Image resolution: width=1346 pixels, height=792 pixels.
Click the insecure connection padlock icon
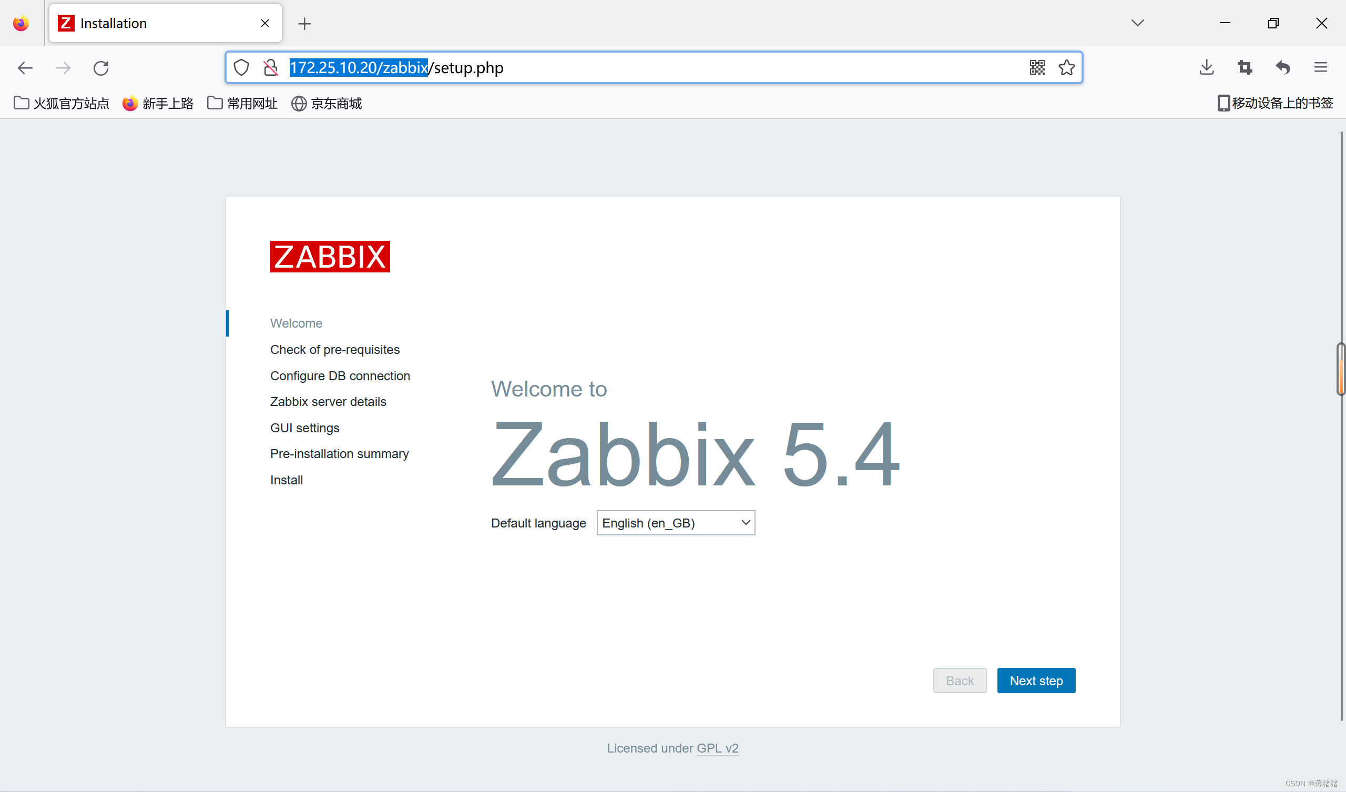[x=271, y=68]
